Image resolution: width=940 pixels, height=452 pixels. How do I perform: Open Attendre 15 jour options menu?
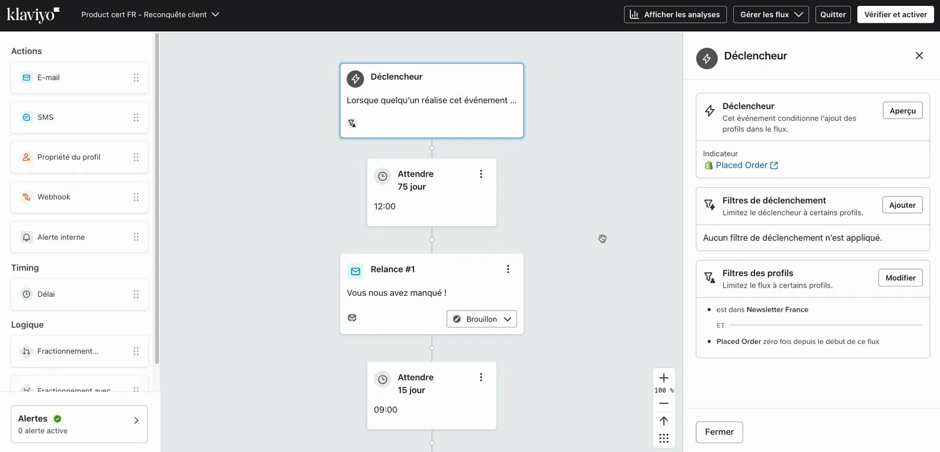[481, 377]
